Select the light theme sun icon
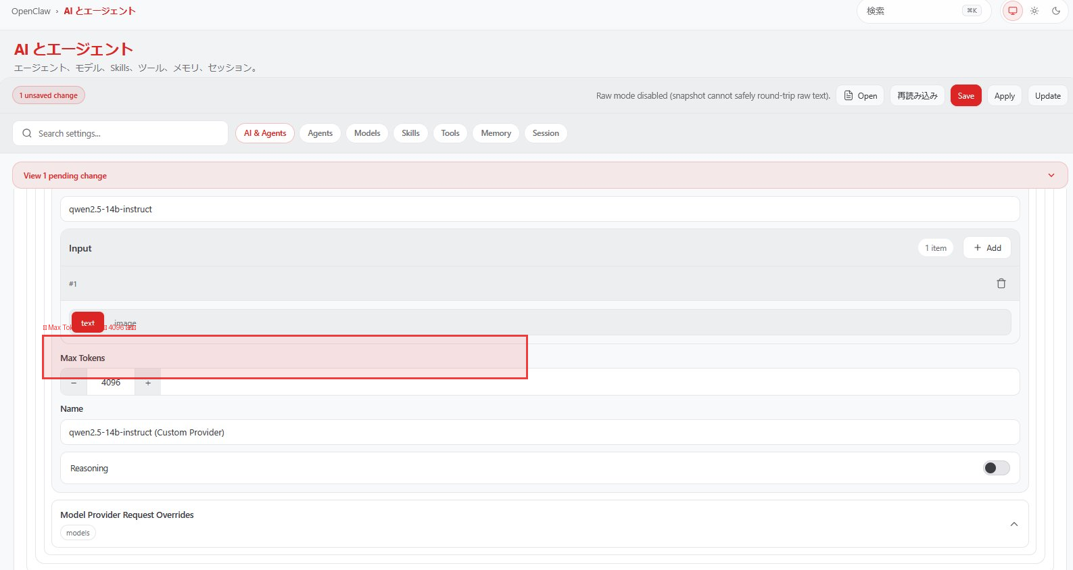Screen dimensions: 1073x570 coord(1034,11)
